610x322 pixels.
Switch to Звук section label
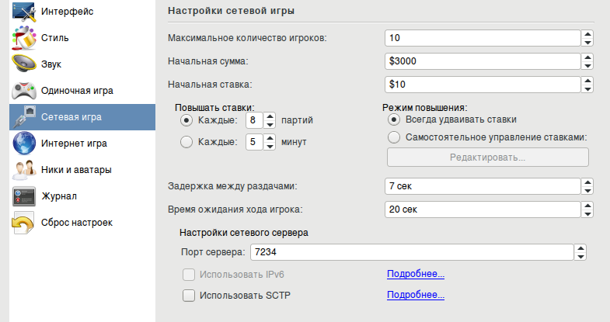51,64
